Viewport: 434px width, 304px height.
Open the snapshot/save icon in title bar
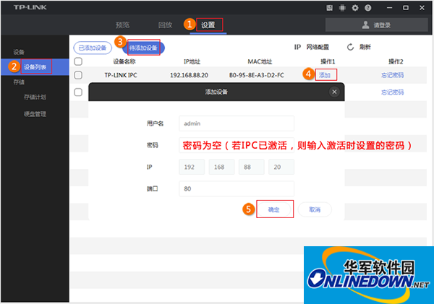tap(329, 8)
